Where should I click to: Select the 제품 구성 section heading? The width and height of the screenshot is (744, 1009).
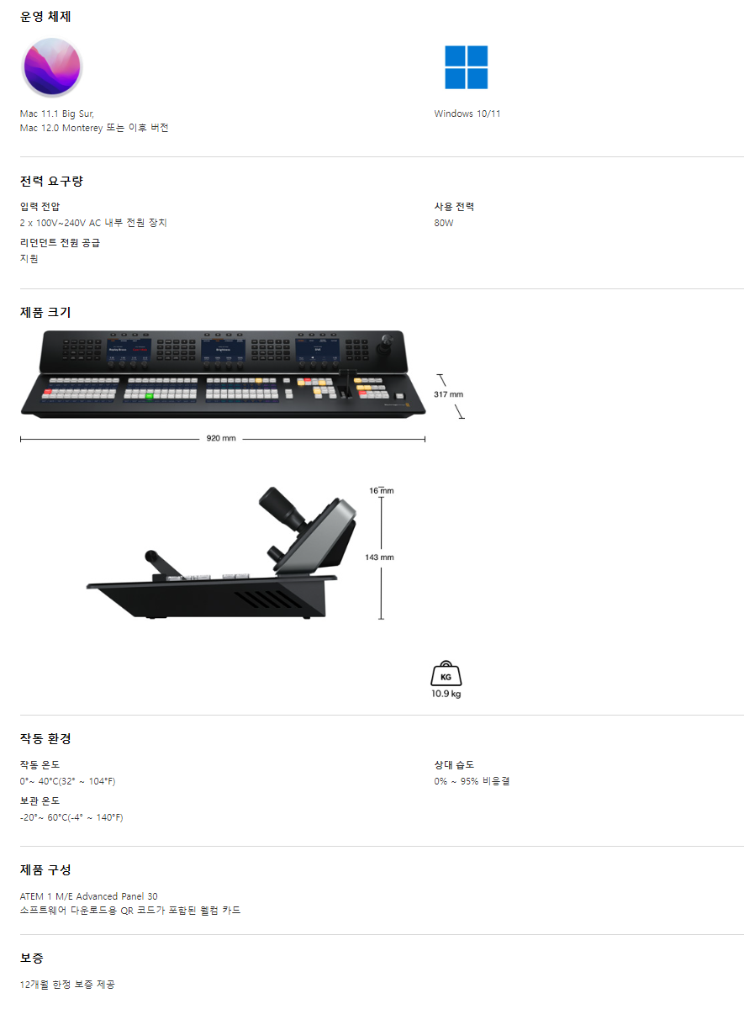tap(45, 869)
